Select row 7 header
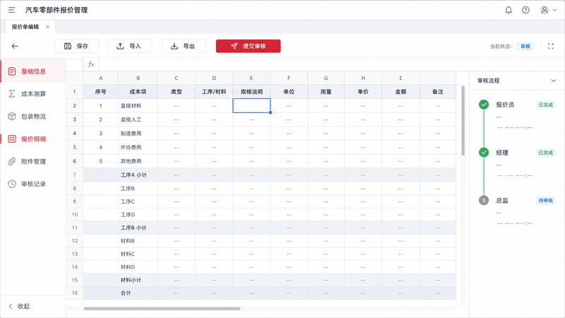The image size is (565, 318). 75,175
